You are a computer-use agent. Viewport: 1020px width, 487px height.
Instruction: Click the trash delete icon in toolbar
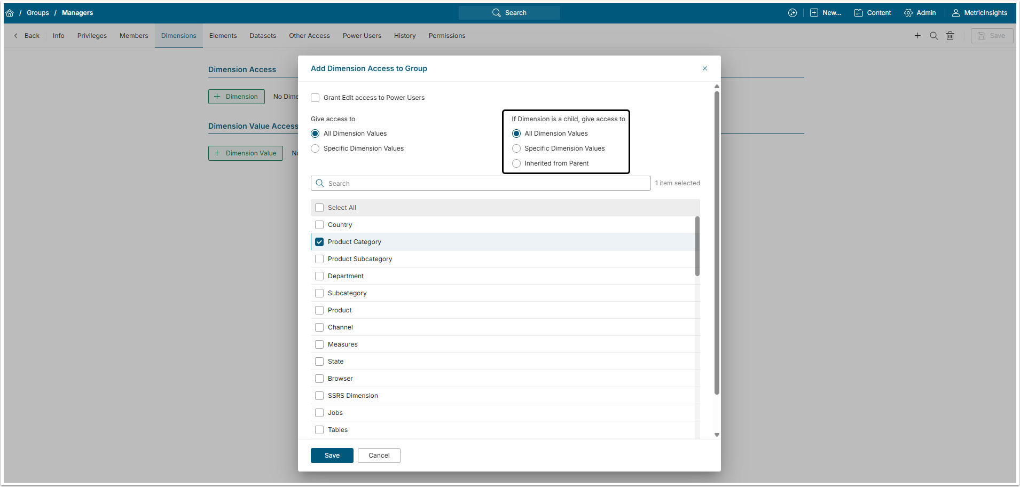[x=950, y=36]
